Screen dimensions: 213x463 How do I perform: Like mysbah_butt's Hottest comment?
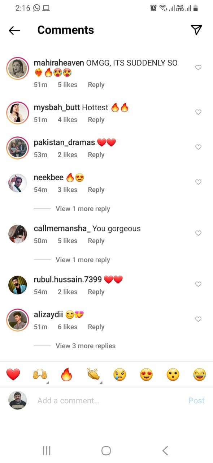point(198,112)
